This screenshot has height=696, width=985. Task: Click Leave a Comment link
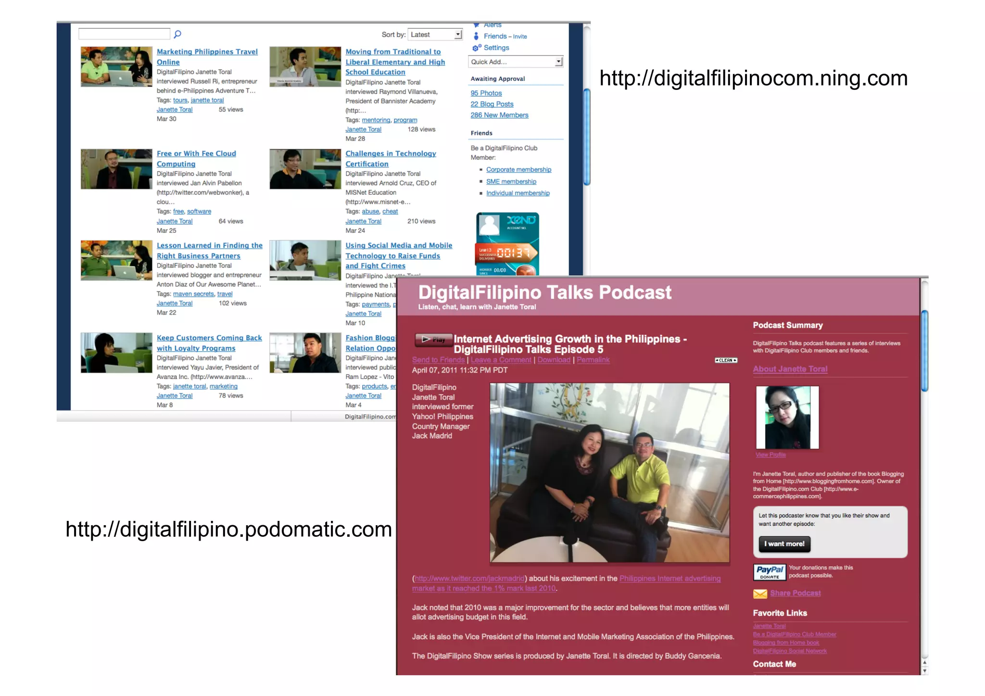(x=501, y=360)
